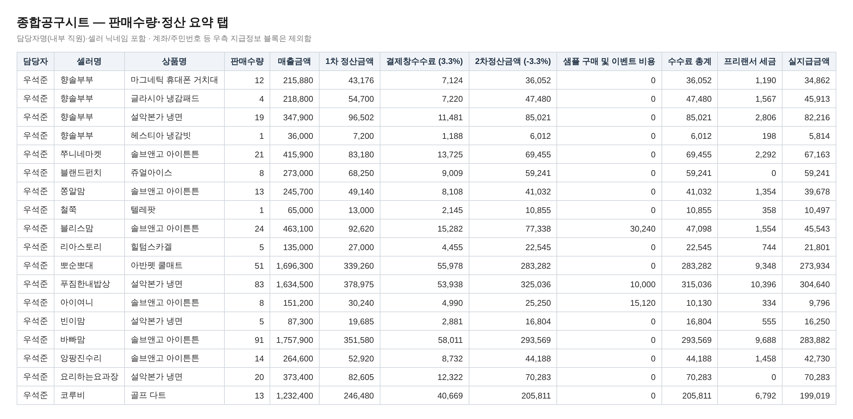This screenshot has width=853, height=419.
Task: Select the 쭈니네마켓 seller cell
Action: tap(89, 154)
